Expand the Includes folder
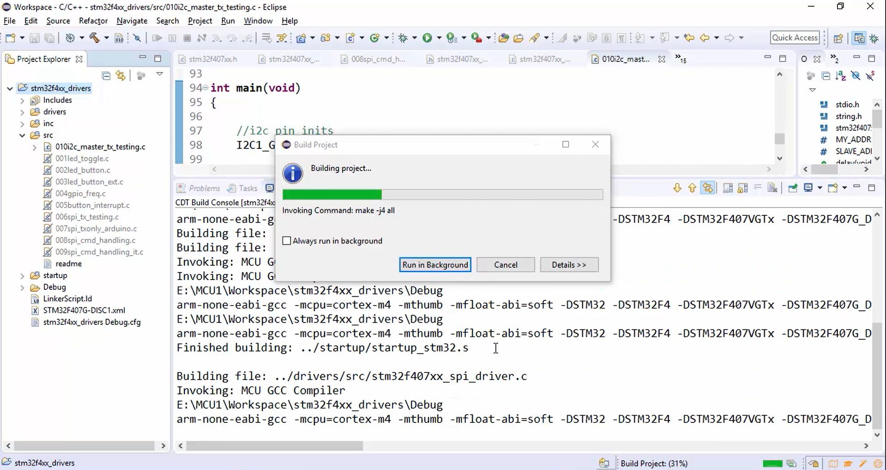Image resolution: width=886 pixels, height=470 pixels. coord(22,100)
